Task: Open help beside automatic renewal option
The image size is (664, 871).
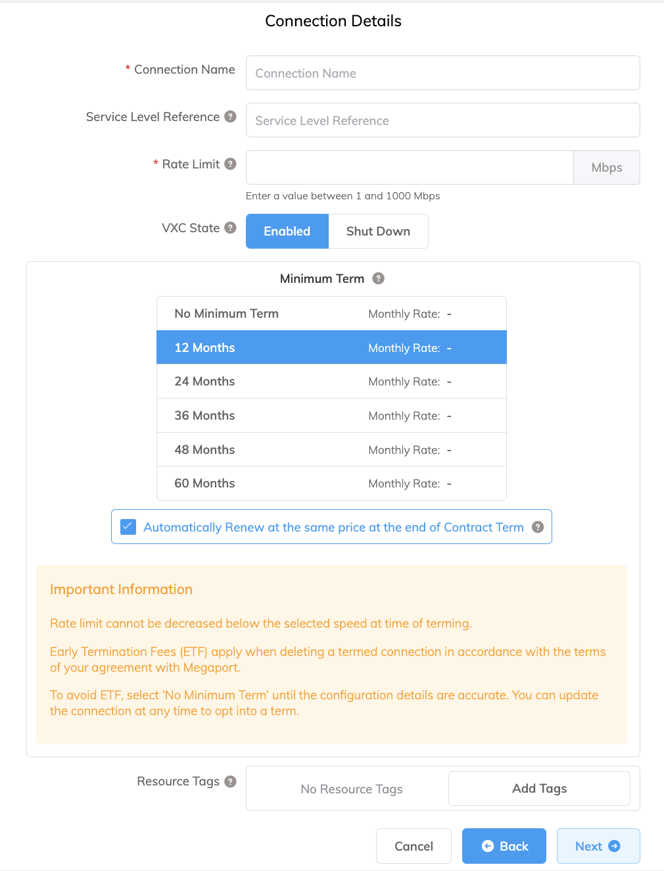Action: tap(537, 527)
